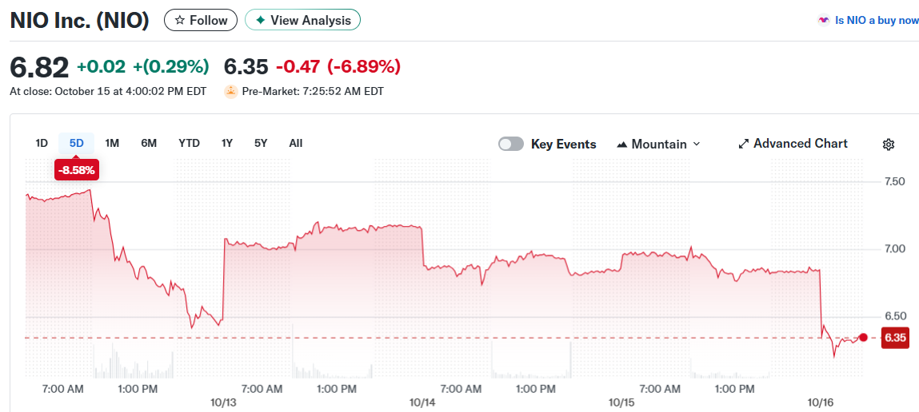919x412 pixels.
Task: Switch to the 1M time range
Action: tap(112, 144)
